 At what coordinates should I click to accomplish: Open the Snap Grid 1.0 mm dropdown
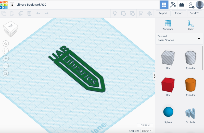tap(147, 131)
